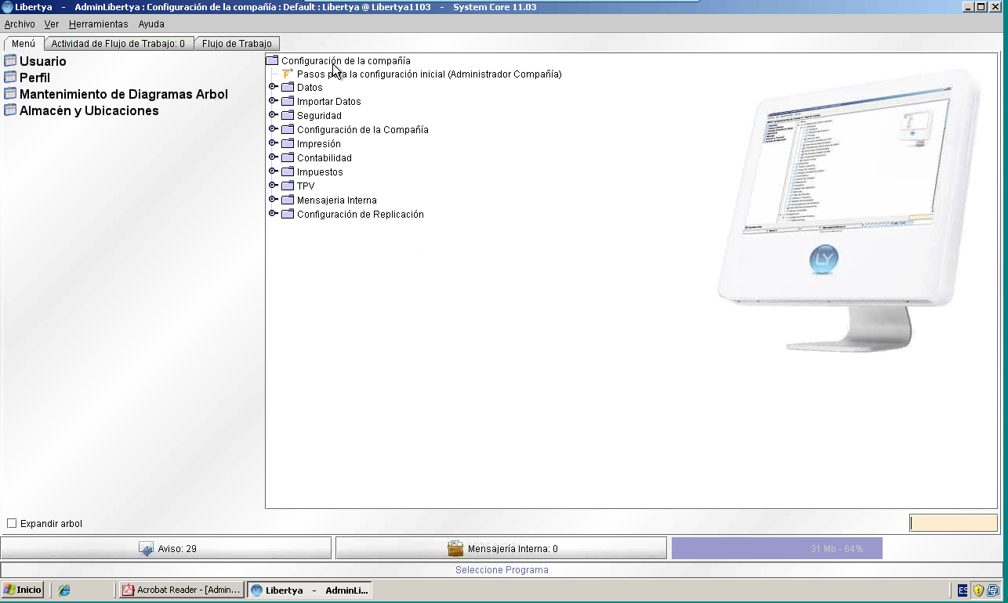Select the Configuración de Replicación tree label
This screenshot has height=603, width=1008.
(x=361, y=215)
